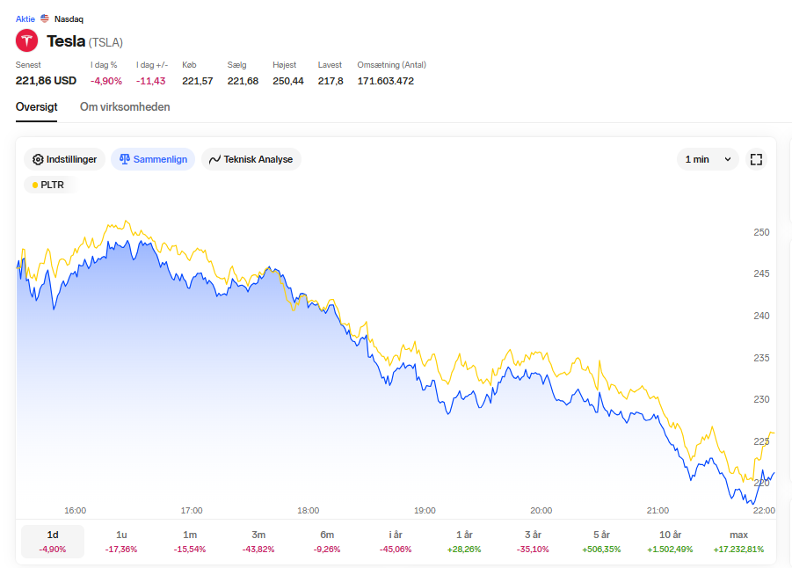Click the scales icon in Sammenlign
Image resolution: width=792 pixels, height=568 pixels.
(125, 159)
